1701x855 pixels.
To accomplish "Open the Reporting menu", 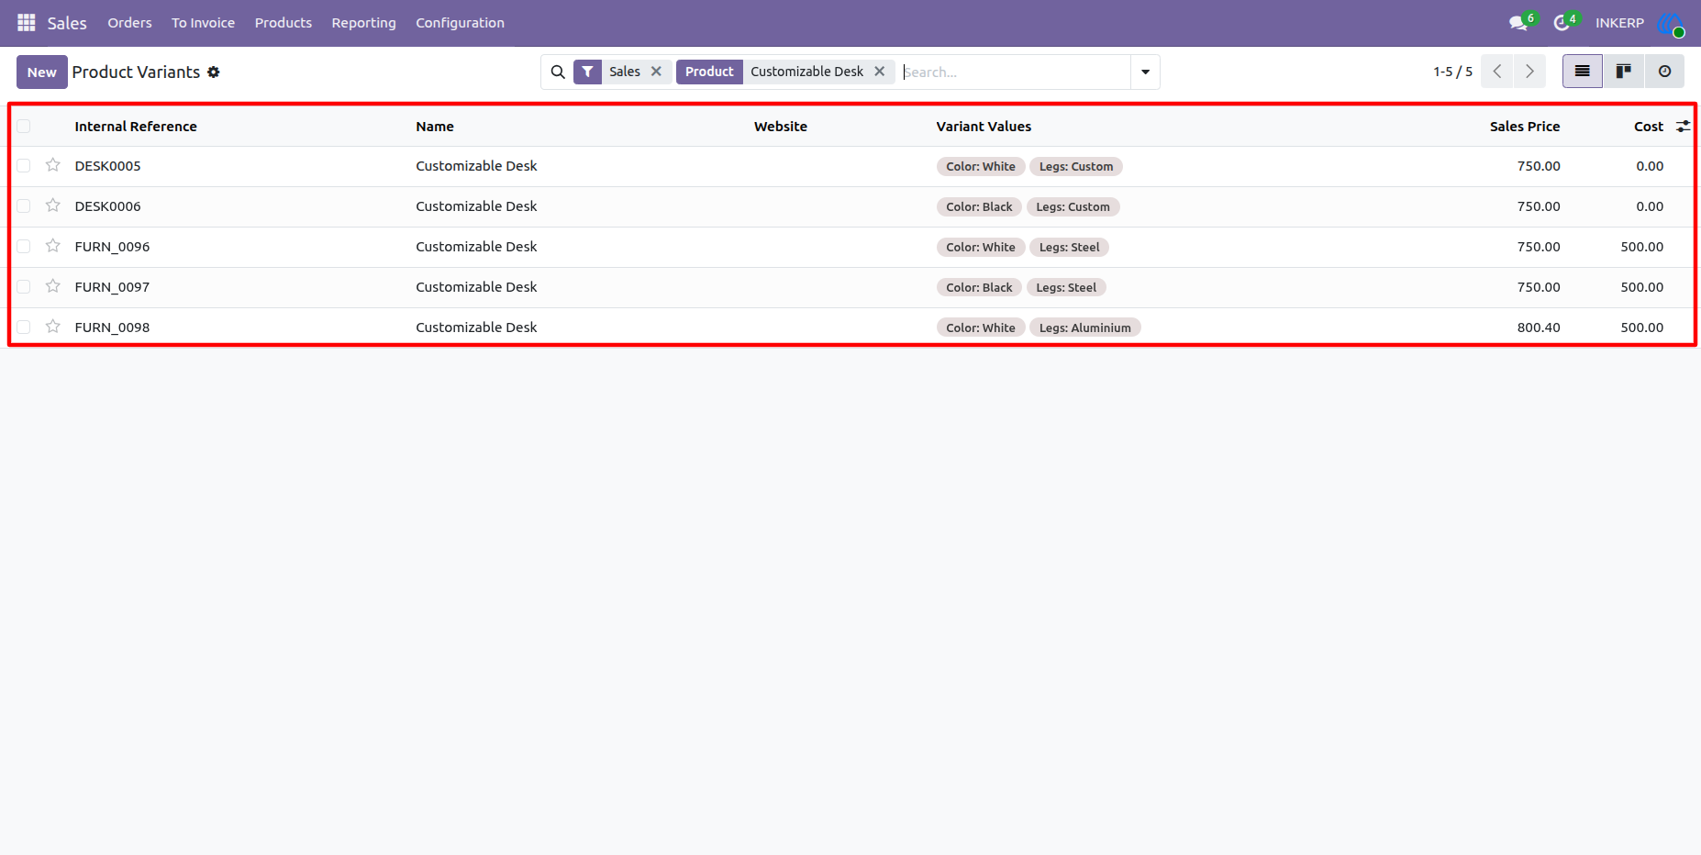I will pos(363,23).
